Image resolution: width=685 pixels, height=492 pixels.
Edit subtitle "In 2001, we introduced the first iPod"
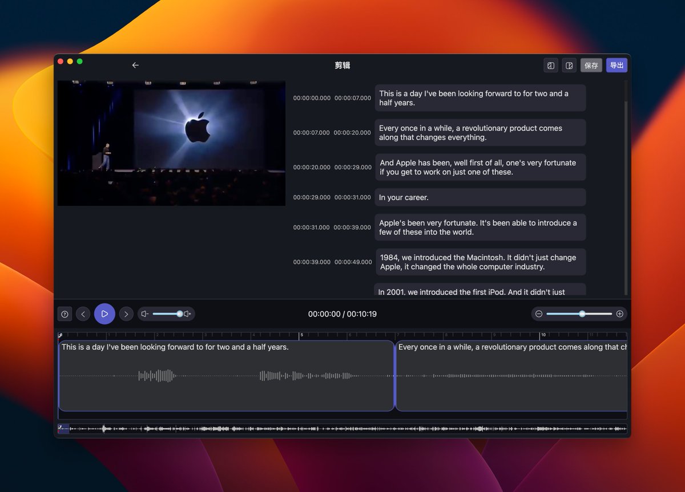click(x=480, y=291)
